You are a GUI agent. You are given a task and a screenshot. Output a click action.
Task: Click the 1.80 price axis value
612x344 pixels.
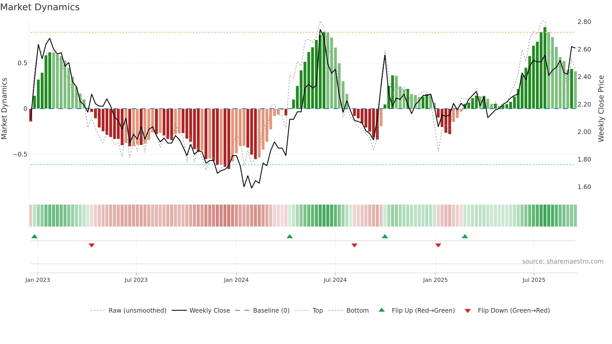pos(584,160)
